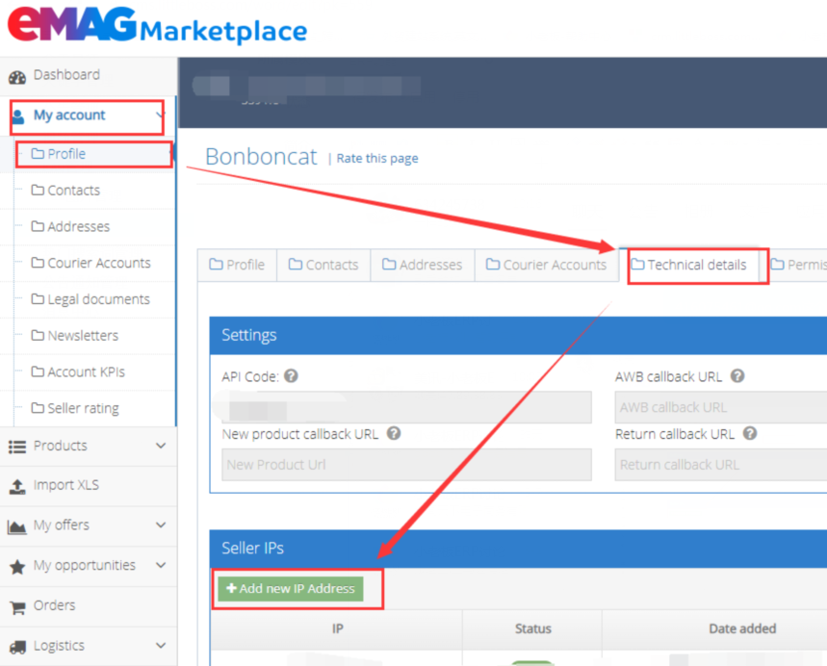
Task: Expand the Products menu chevron
Action: [x=161, y=447]
